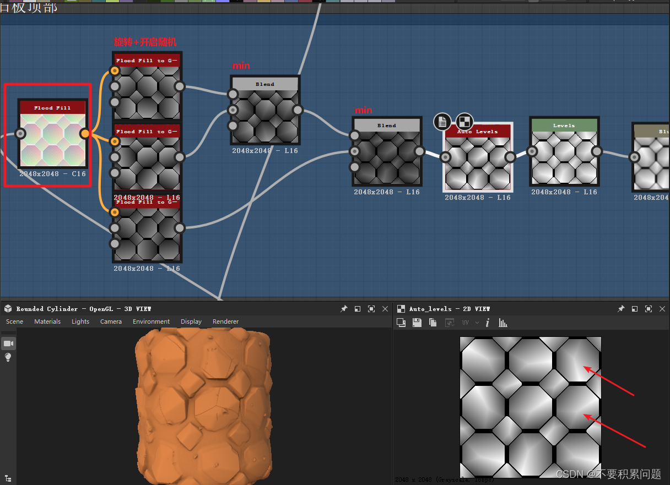Pin the Auto_levels 2D VIEW panel
The width and height of the screenshot is (670, 485).
[621, 309]
